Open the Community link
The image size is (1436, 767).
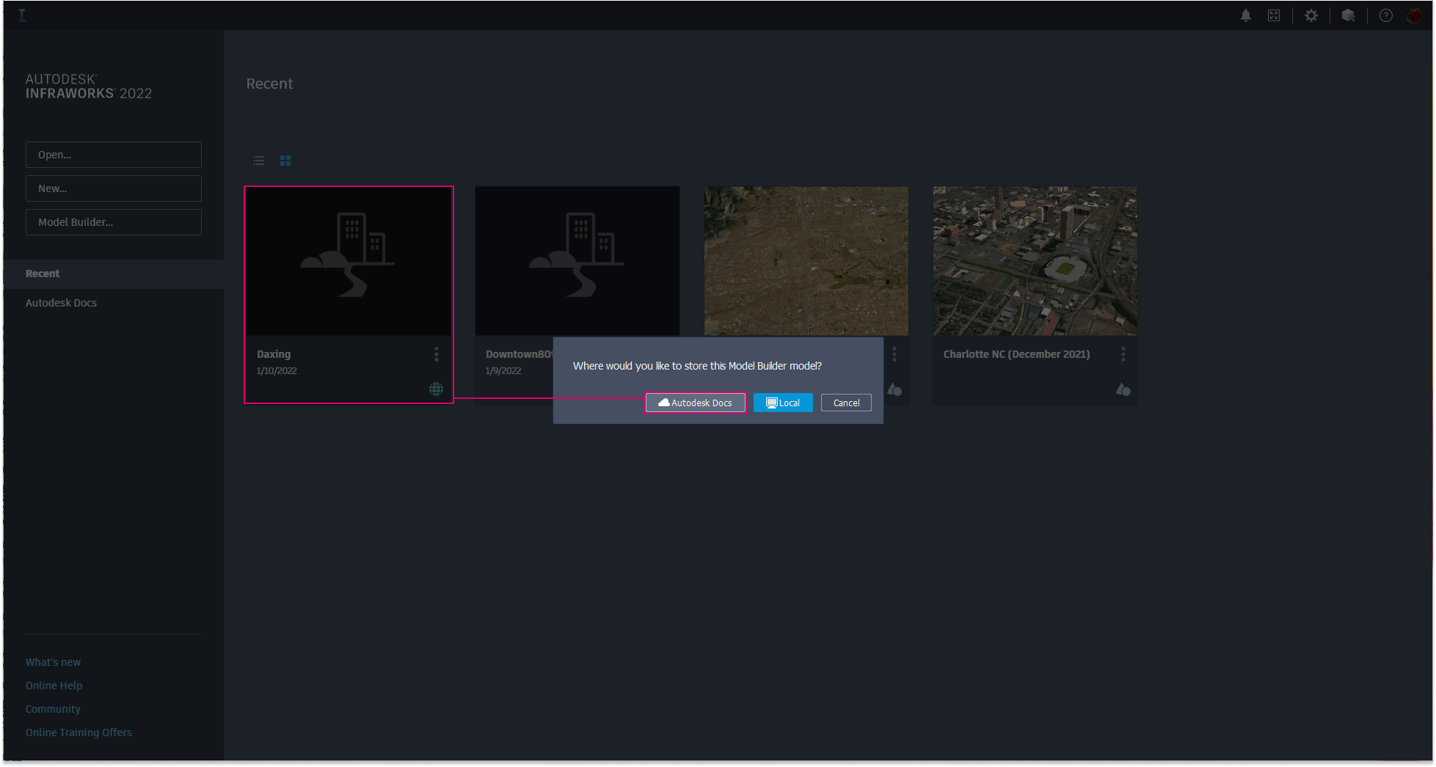click(53, 709)
